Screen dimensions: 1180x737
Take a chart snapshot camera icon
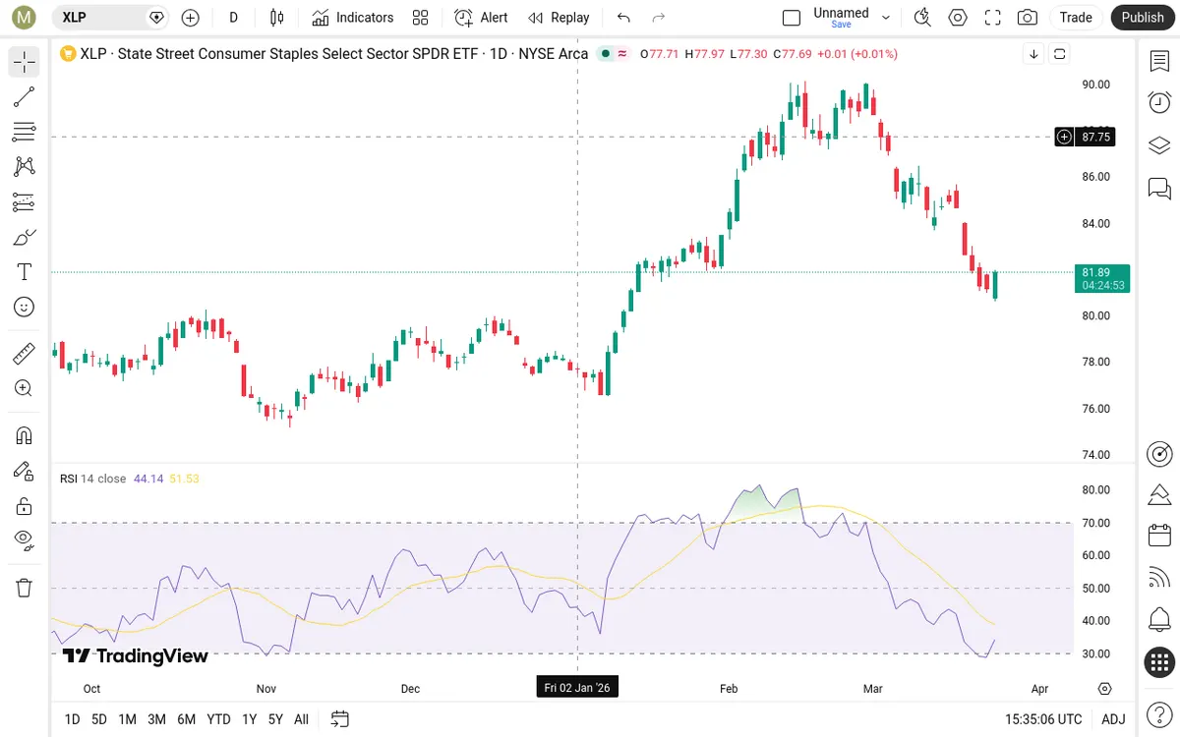pos(1028,18)
